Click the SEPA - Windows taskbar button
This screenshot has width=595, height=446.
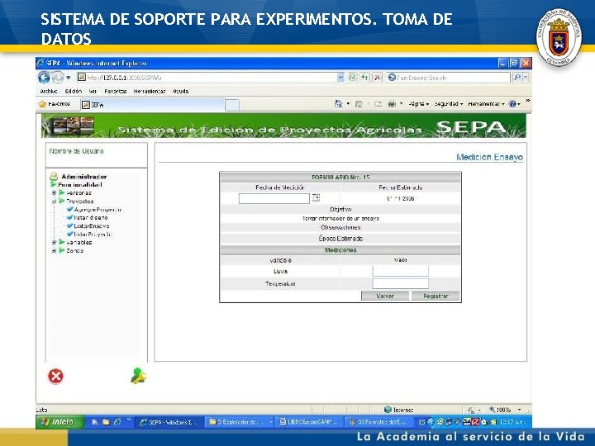point(170,422)
